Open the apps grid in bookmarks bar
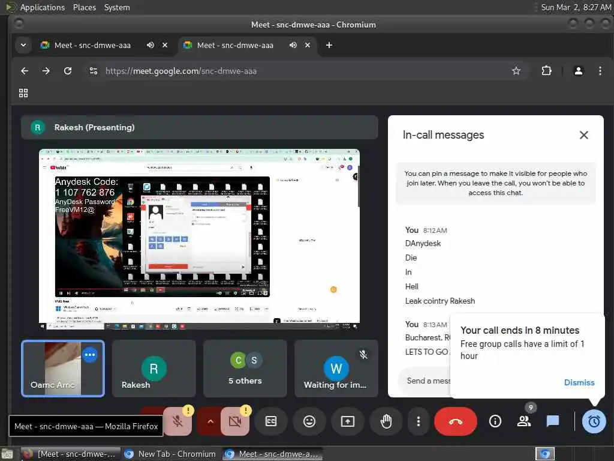This screenshot has width=614, height=461. tap(23, 93)
